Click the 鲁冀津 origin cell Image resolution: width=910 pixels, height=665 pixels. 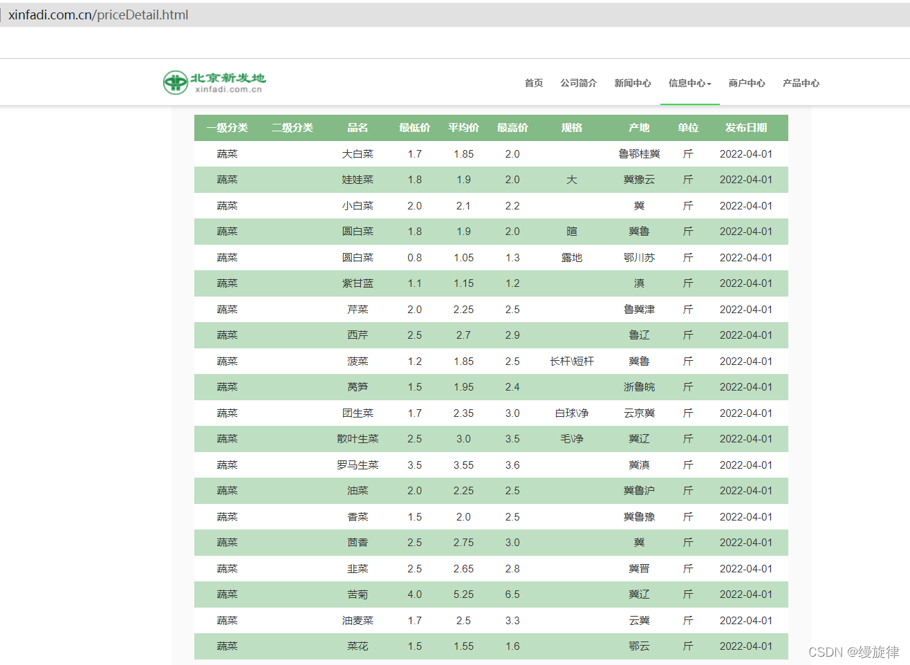(639, 310)
